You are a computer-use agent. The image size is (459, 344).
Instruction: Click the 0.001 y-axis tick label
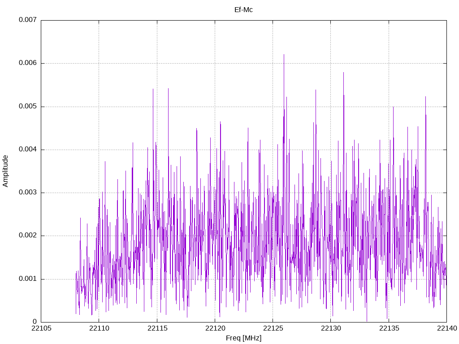[28, 279]
